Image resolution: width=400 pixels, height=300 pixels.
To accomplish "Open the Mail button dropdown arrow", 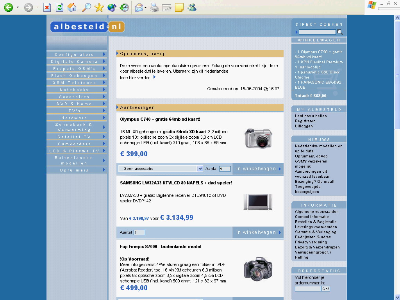I will coord(145,7).
